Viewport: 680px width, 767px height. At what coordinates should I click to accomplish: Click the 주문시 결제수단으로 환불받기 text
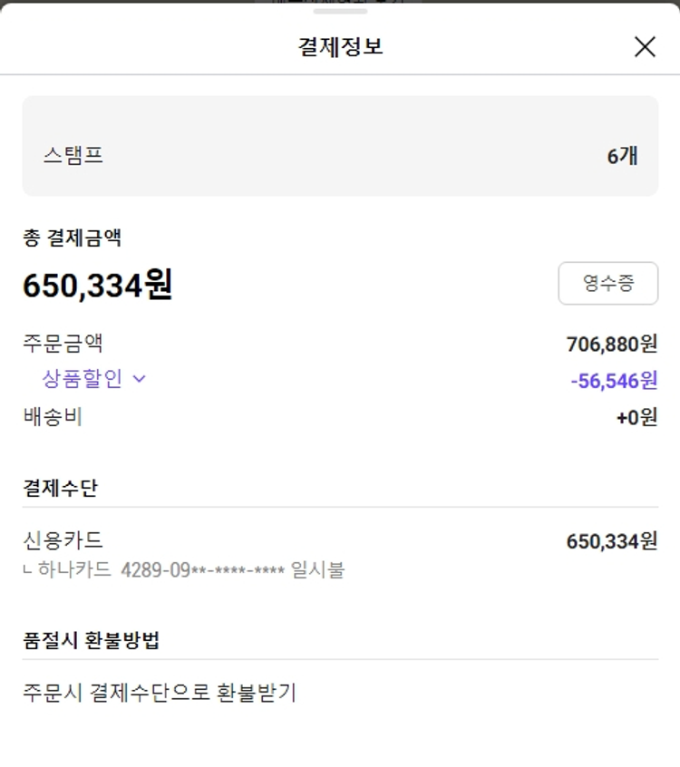[x=159, y=694]
